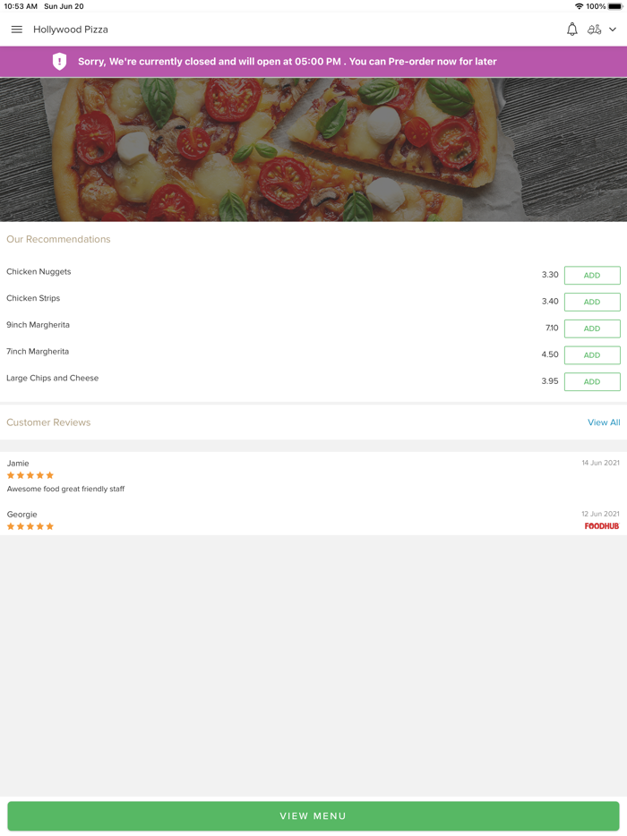Tap the first star of Jamie's rating
627x836 pixels.
pyautogui.click(x=10, y=475)
